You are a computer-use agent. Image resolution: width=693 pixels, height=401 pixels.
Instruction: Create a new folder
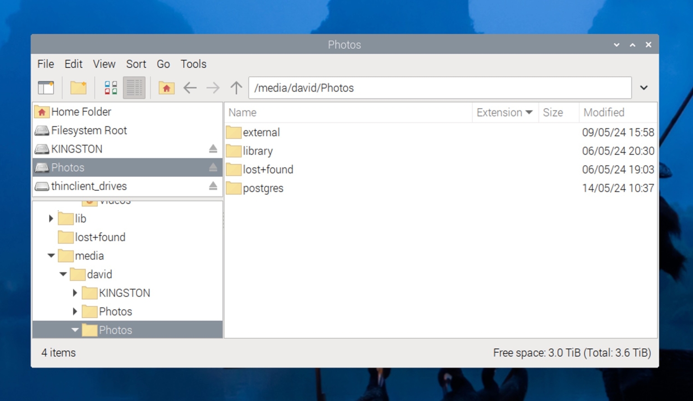pyautogui.click(x=78, y=88)
